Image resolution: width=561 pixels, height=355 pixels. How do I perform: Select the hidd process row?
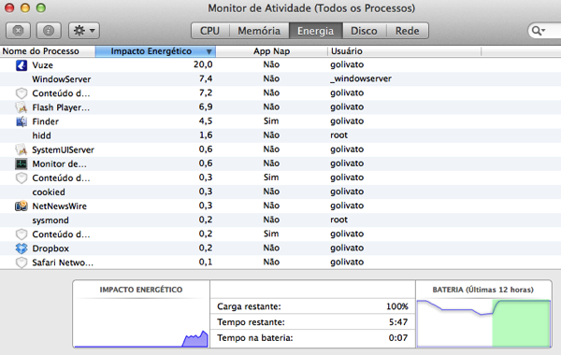(x=280, y=135)
